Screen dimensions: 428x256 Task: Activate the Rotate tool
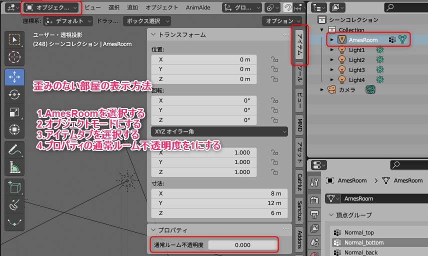[x=14, y=94]
